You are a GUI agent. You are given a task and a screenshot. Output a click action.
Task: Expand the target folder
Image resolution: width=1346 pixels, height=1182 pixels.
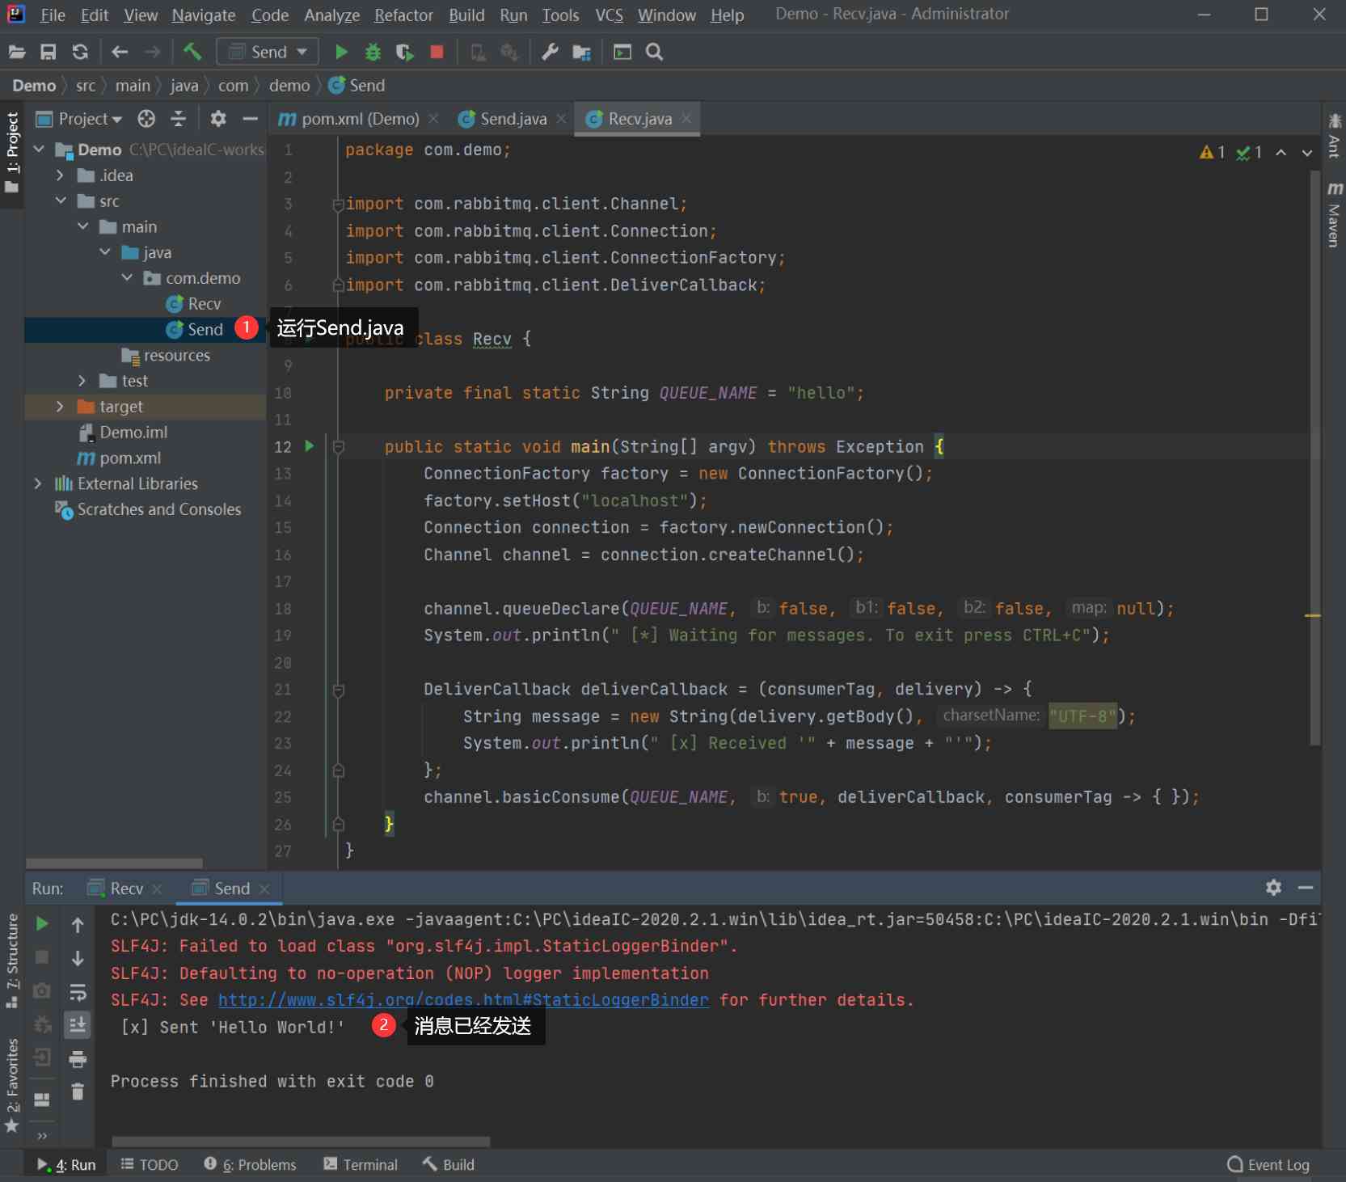click(60, 407)
